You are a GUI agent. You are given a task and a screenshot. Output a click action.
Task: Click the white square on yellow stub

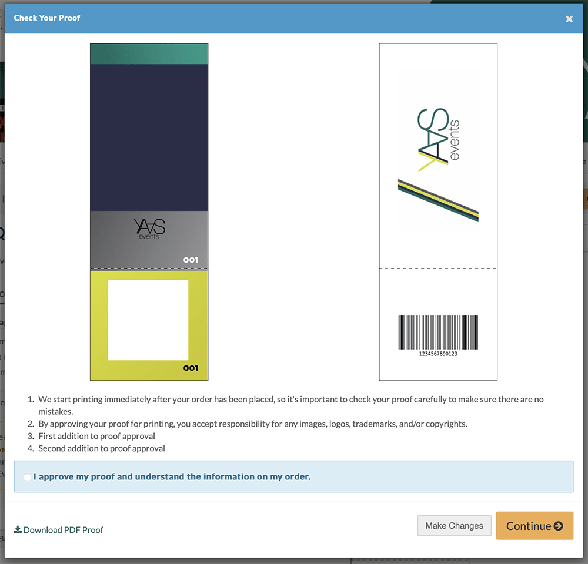coord(148,320)
